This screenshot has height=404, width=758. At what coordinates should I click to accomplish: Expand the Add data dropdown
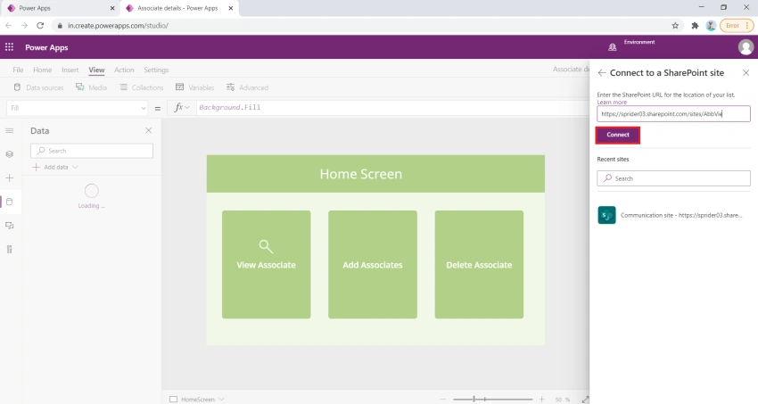click(75, 167)
